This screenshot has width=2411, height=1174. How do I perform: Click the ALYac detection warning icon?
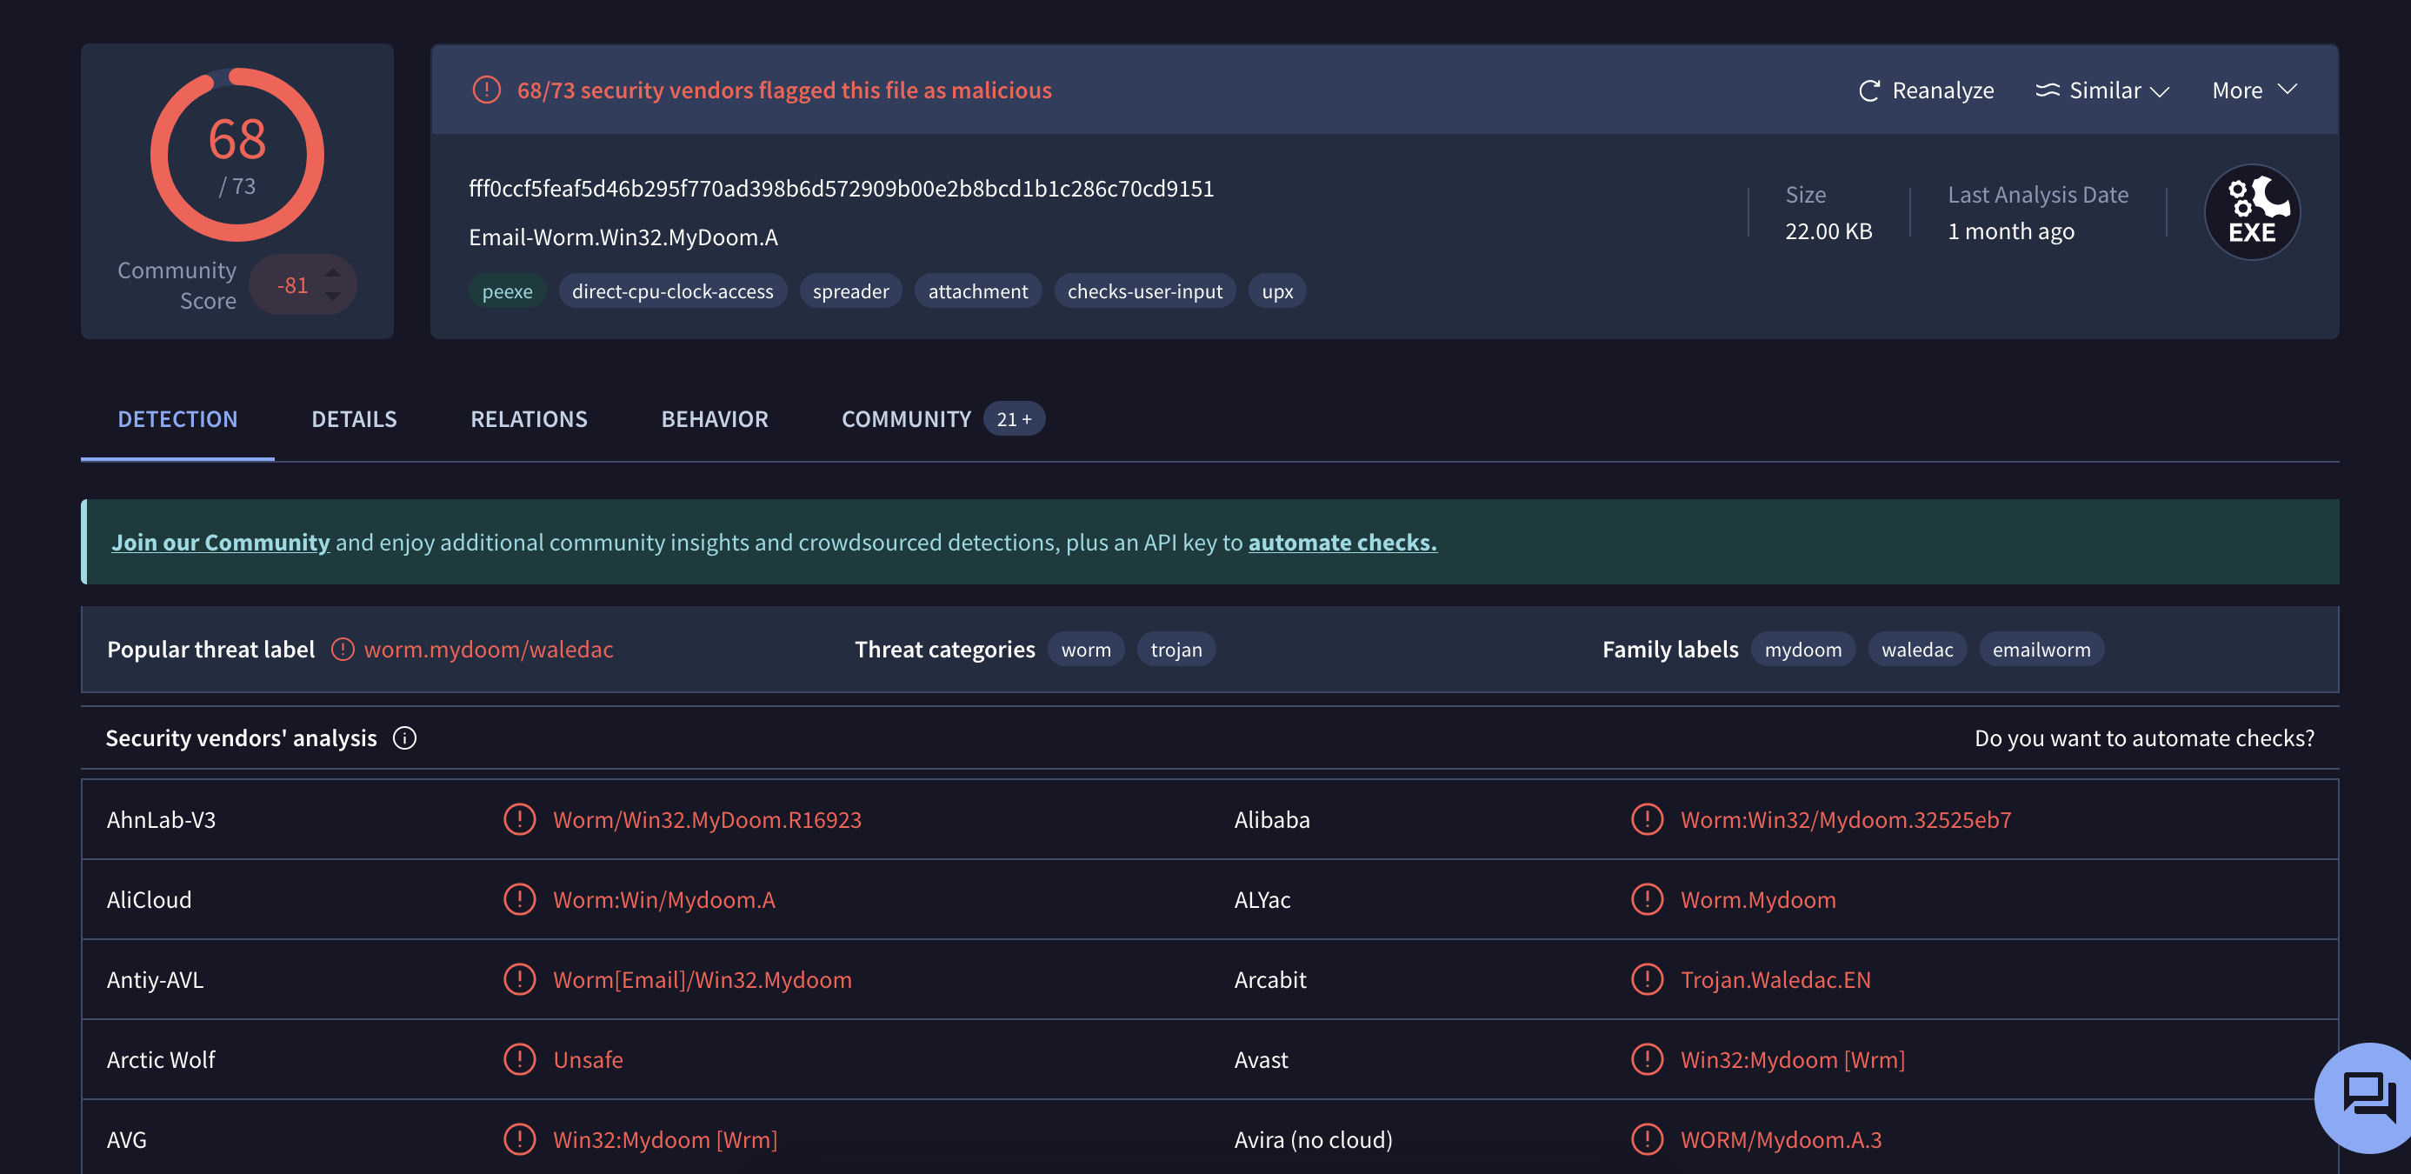1647,900
